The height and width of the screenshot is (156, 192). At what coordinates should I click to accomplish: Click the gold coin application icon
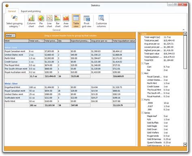7,6
